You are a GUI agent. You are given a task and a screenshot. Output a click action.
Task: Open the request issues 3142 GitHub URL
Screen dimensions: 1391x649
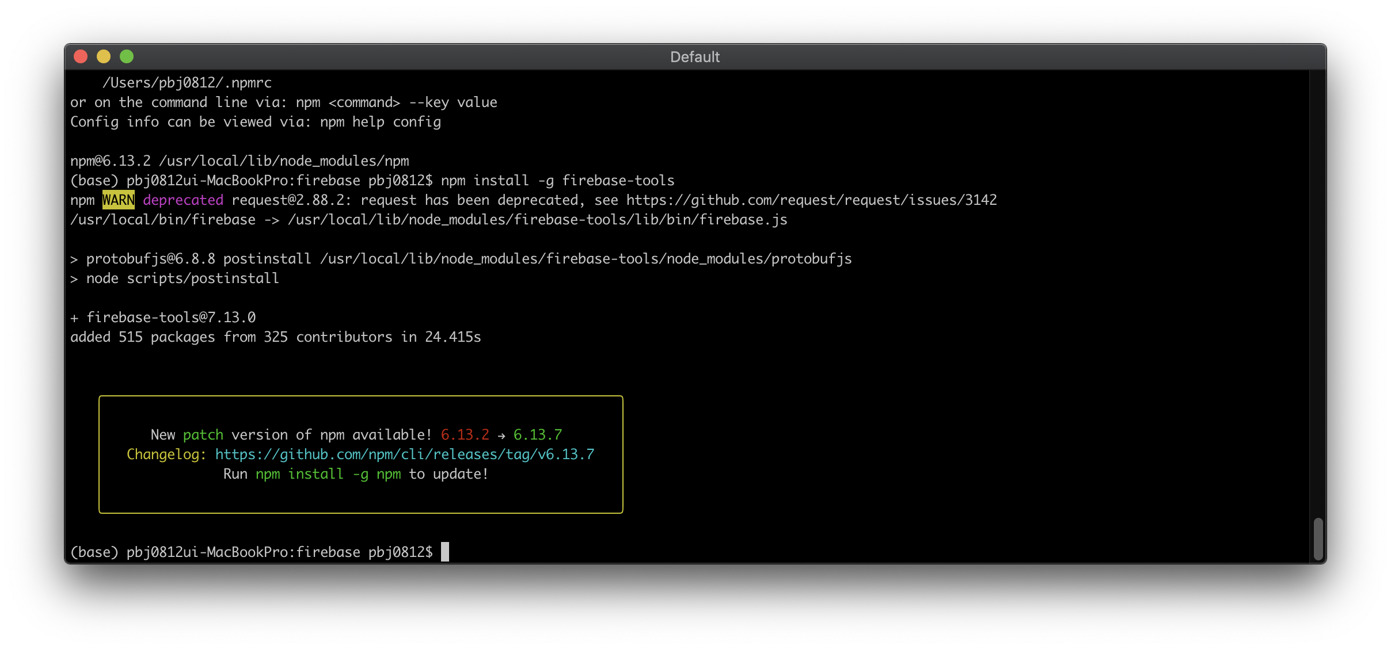click(811, 200)
